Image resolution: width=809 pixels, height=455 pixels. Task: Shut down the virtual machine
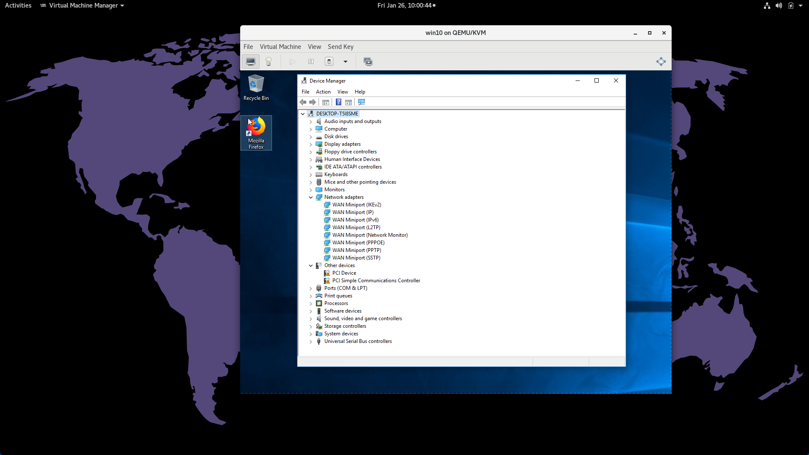329,62
